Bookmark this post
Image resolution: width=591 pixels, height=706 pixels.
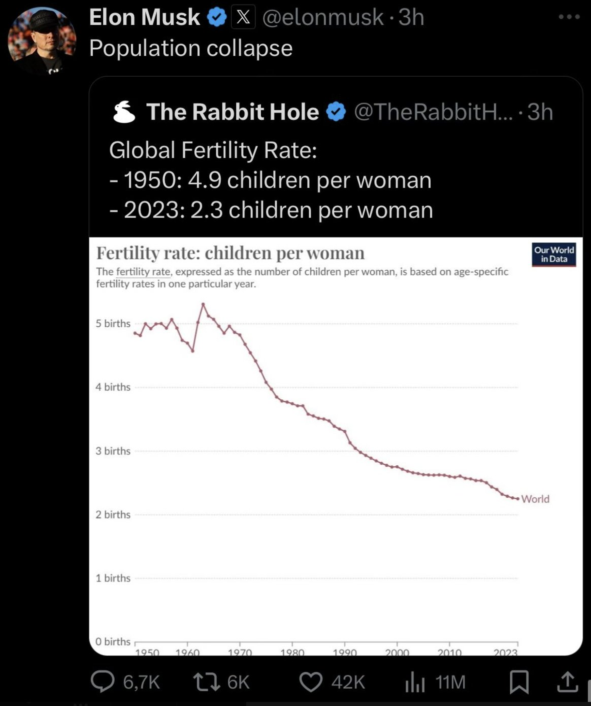click(519, 682)
